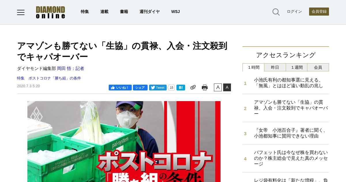The height and width of the screenshot is (182, 346).
Task: Open the search magnifier icon
Action: [x=276, y=12]
